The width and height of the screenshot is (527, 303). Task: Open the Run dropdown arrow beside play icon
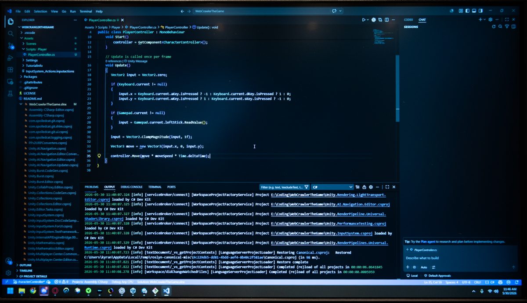pyautogui.click(x=368, y=20)
